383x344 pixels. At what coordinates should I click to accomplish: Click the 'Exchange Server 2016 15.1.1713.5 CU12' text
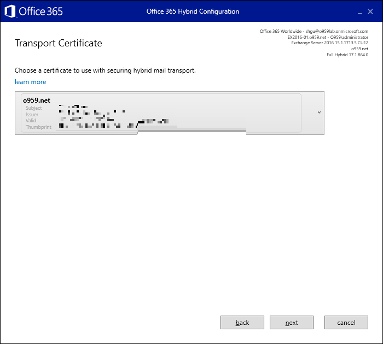tap(329, 43)
